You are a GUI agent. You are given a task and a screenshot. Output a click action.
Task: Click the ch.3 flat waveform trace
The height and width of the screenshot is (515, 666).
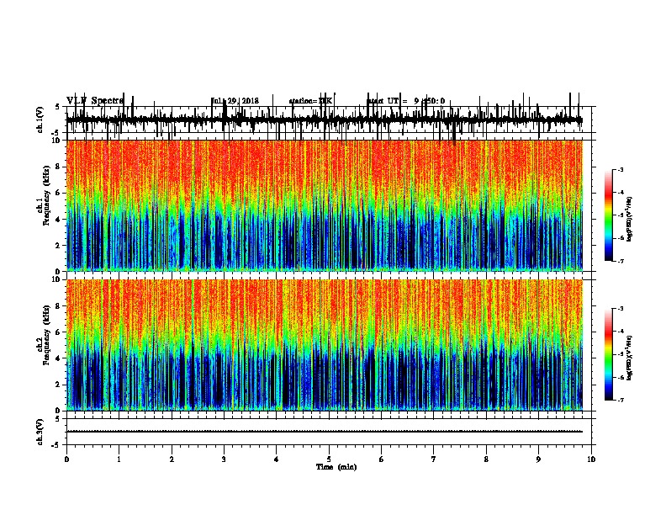325,432
